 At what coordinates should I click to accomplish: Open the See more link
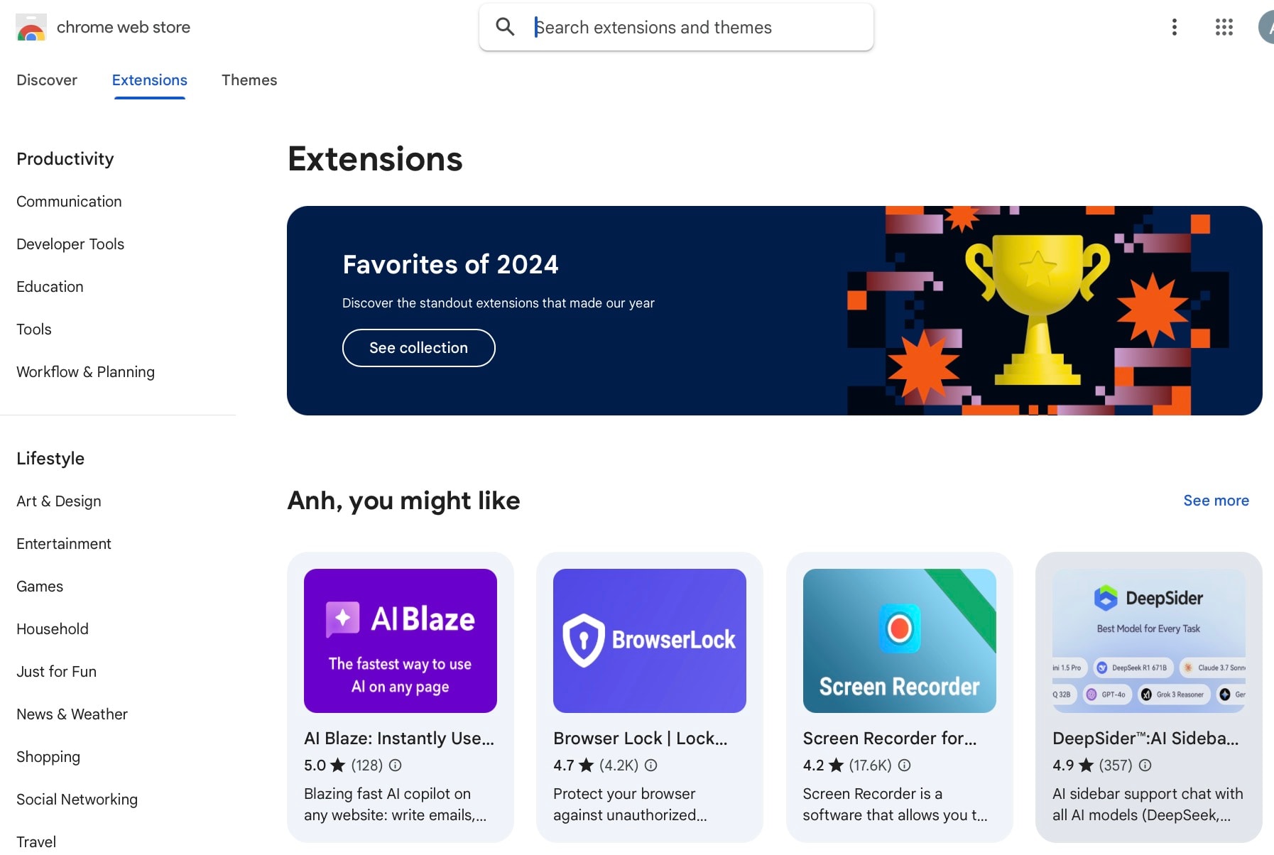point(1216,501)
